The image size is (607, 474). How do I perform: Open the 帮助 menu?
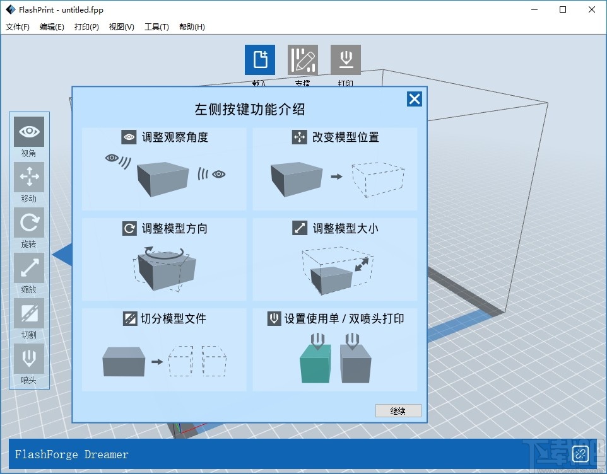point(191,26)
